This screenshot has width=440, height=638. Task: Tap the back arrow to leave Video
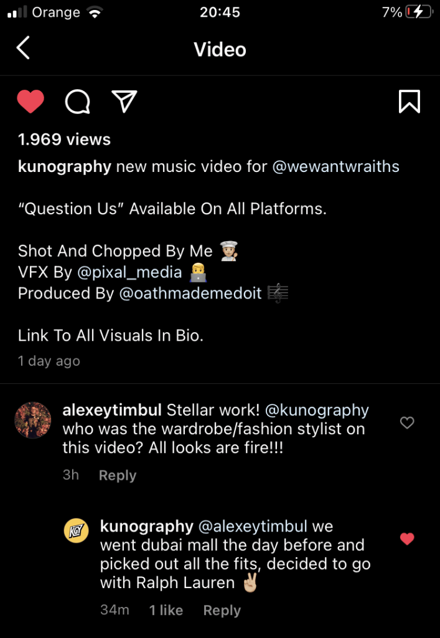pos(23,48)
